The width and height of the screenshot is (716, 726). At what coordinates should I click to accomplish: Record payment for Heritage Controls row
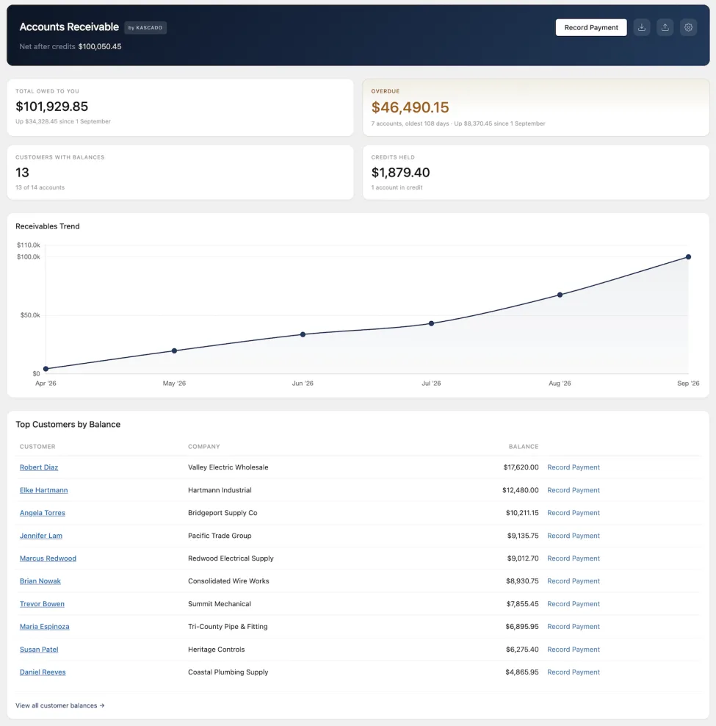point(574,649)
